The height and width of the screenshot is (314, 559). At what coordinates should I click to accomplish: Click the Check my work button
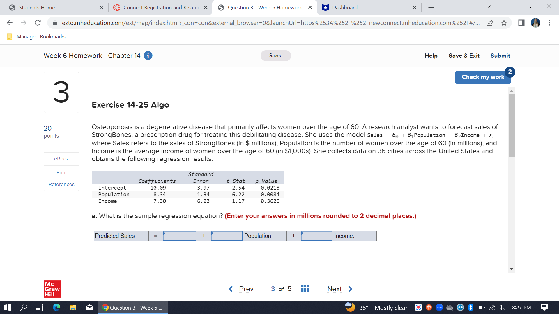pos(482,77)
